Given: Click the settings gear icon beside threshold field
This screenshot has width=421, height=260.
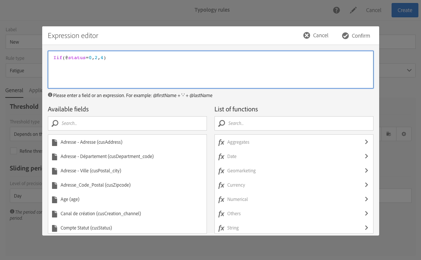Looking at the screenshot, I should point(404,134).
